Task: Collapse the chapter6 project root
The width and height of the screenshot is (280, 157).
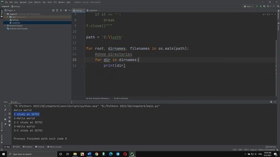Action: (x=5, y=14)
